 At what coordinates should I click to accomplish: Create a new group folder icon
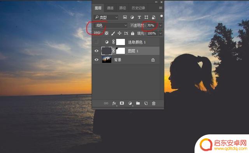tap(138, 103)
